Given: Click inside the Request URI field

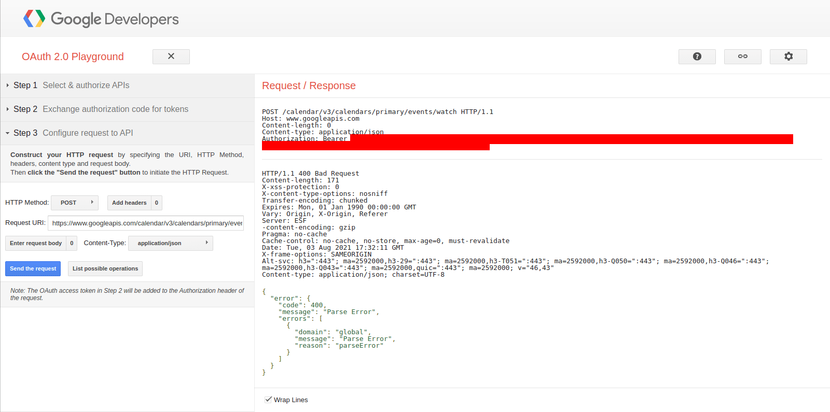Looking at the screenshot, I should (x=146, y=223).
